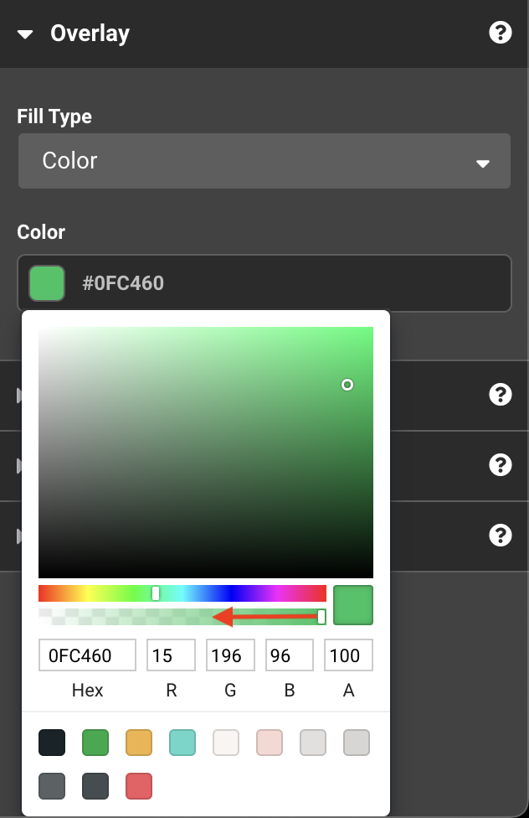This screenshot has height=818, width=529.
Task: Click the current color preview square
Action: [x=353, y=605]
